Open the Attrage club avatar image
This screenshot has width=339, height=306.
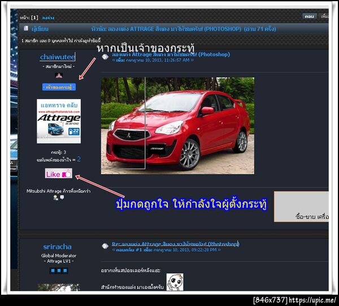(x=59, y=121)
